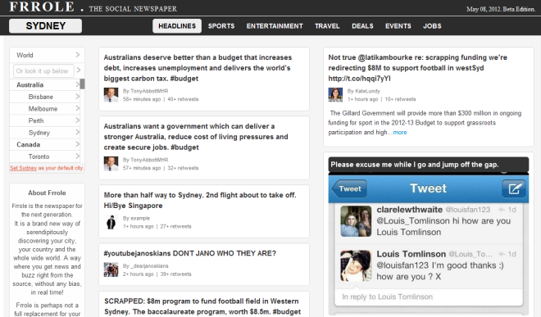Select Brisbane in the location list
Viewport: 541px width, 317px height.
41,97
